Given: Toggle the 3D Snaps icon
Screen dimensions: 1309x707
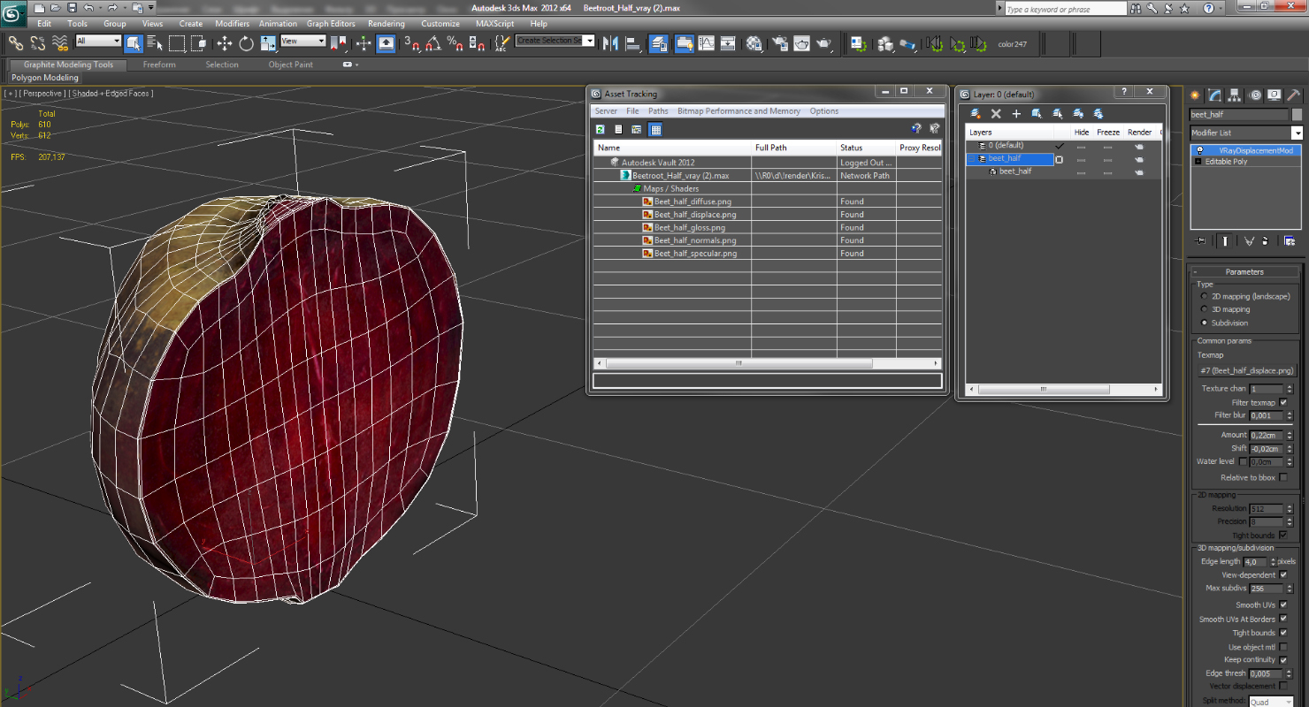Looking at the screenshot, I should tap(411, 42).
